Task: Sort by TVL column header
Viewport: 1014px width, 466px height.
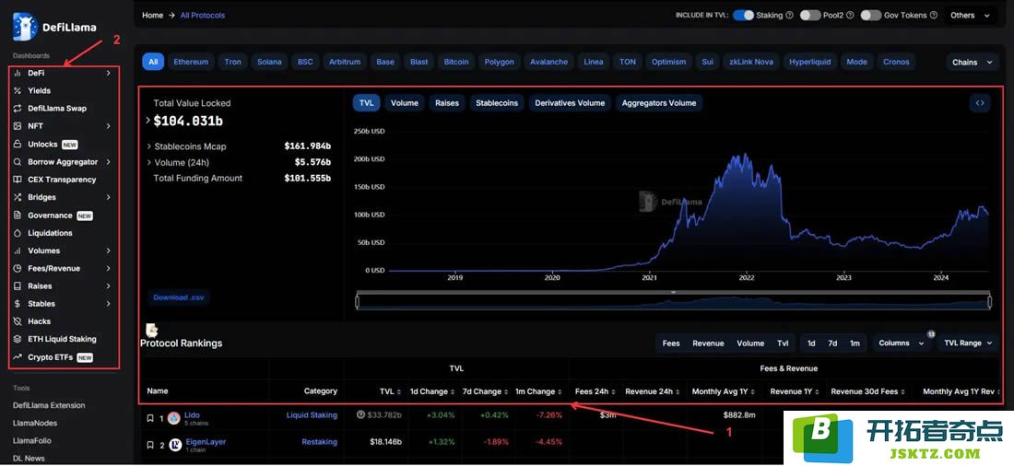Action: coord(391,391)
